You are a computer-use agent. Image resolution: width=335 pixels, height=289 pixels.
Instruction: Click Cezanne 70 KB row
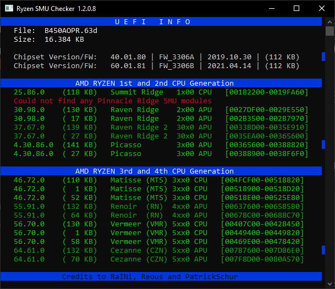(159, 259)
